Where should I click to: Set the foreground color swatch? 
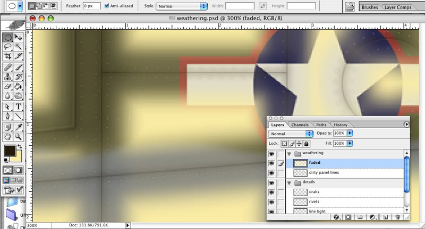point(10,151)
